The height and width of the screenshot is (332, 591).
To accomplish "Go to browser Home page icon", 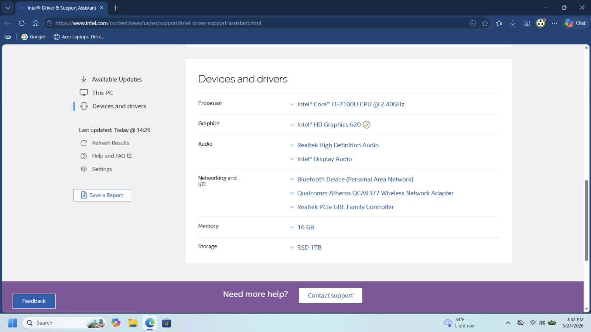I will [x=35, y=23].
